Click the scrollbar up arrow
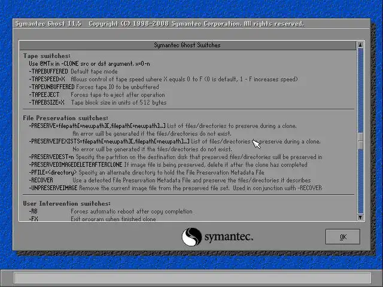The height and width of the screenshot is (287, 383). point(360,45)
